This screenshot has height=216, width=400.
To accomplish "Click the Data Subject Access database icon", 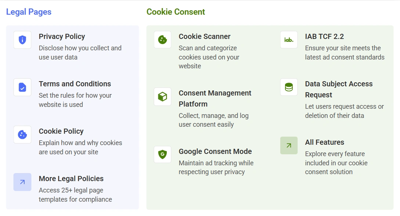I will [289, 87].
